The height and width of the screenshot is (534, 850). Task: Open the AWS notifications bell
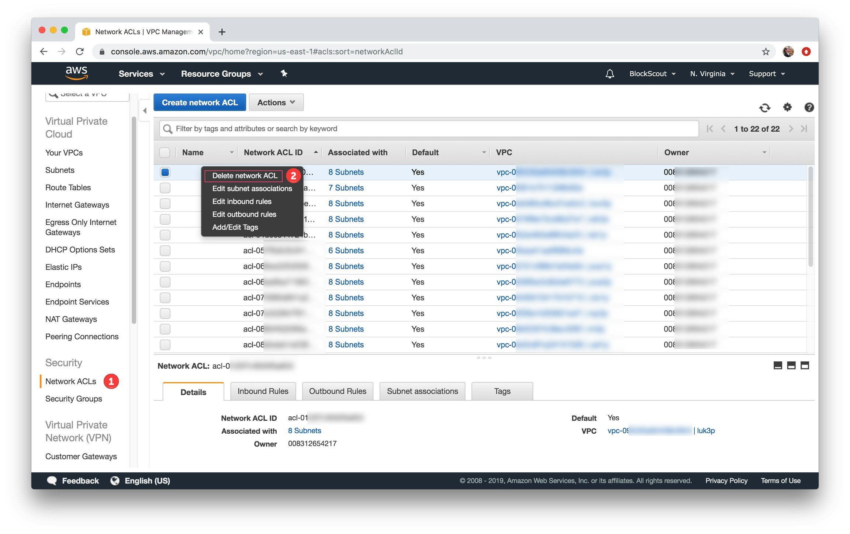pyautogui.click(x=609, y=74)
